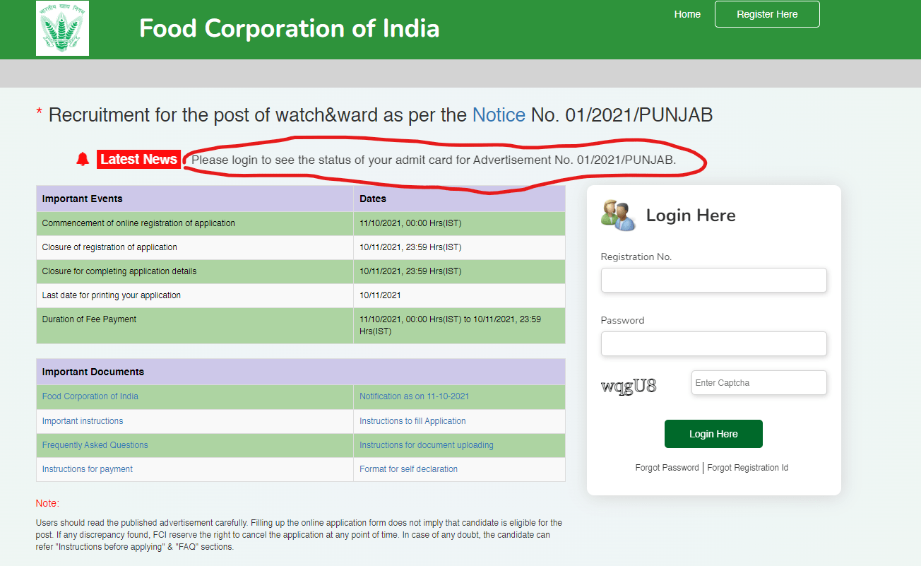Open Notification as on 11-10-2021 link
The image size is (921, 566).
414,396
